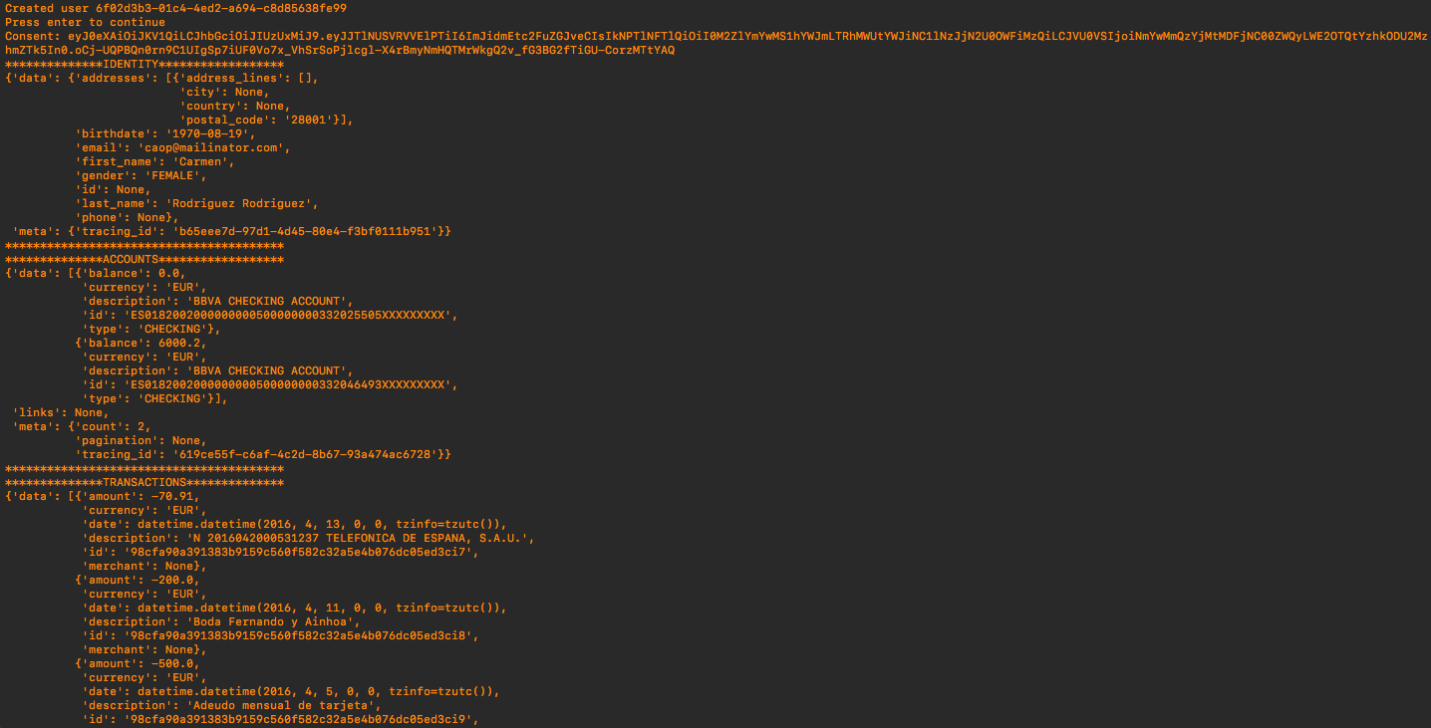Click the 'balance': 6000.2 line
The height and width of the screenshot is (728, 1431).
click(142, 343)
